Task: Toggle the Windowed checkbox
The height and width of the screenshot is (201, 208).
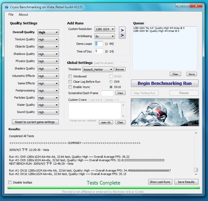Action: click(70, 76)
